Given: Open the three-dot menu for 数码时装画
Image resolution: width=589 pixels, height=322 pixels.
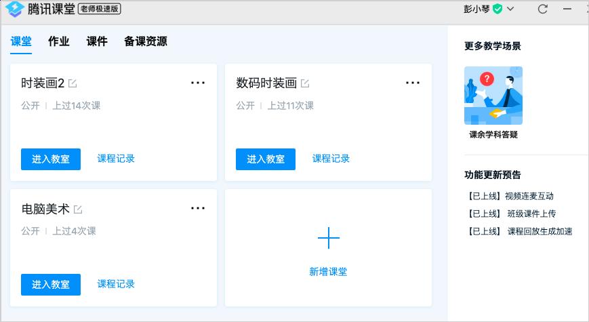Looking at the screenshot, I should click(413, 83).
